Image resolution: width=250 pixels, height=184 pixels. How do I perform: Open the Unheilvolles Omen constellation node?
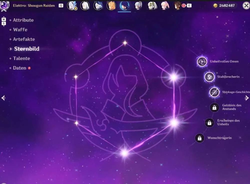tap(202, 62)
